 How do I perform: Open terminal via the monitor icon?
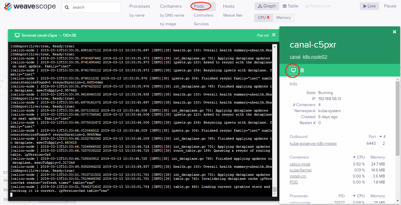(x=293, y=70)
